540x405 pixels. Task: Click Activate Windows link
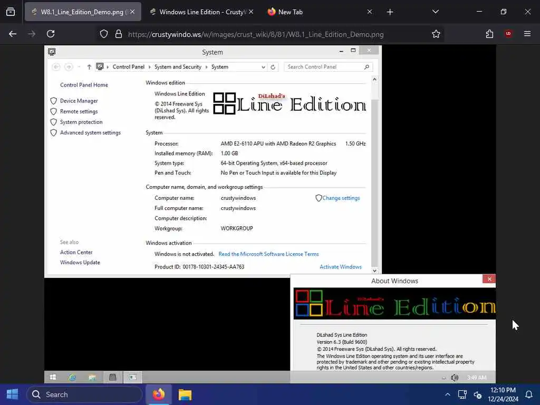point(341,266)
